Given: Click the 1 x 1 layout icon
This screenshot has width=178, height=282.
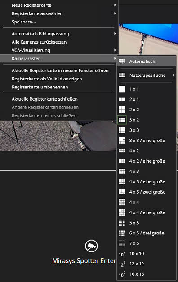Looking at the screenshot, I should (x=122, y=89).
